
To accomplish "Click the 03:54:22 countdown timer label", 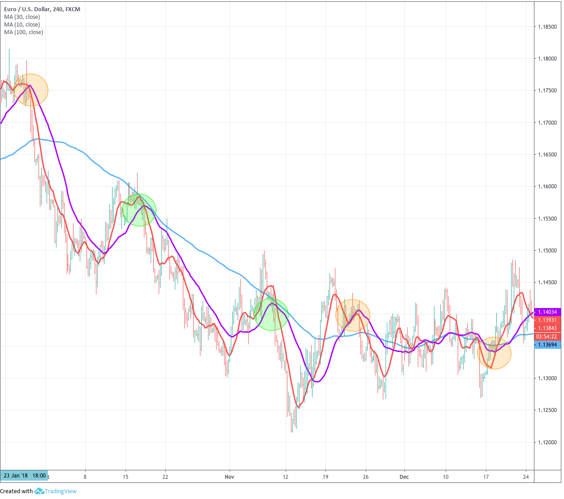I will pos(547,337).
